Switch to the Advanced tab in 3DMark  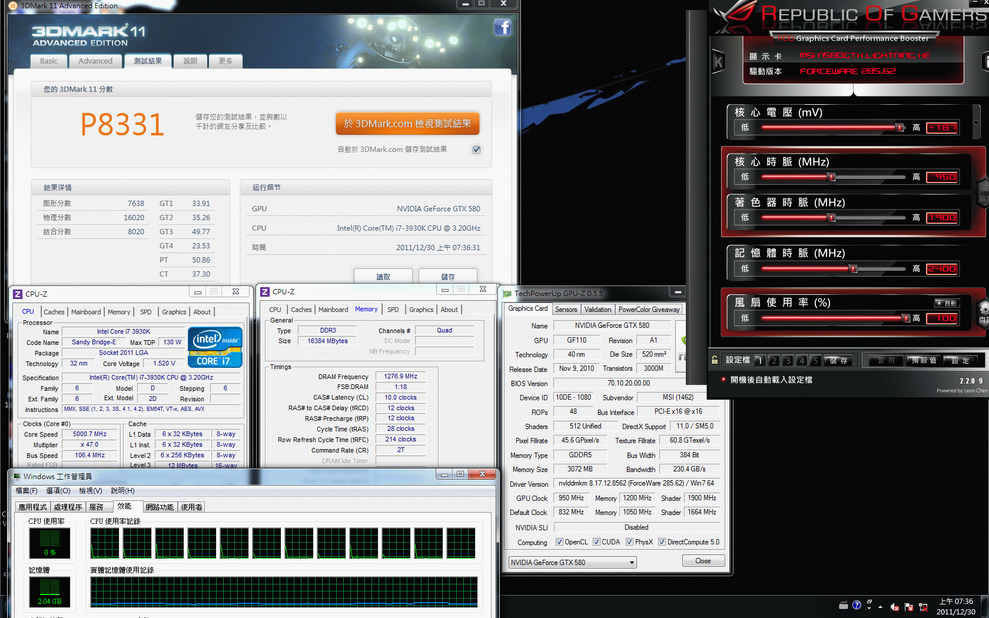[x=95, y=61]
